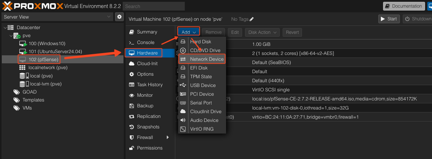Open the Cloud-Init tab
The width and height of the screenshot is (432, 159).
click(x=147, y=63)
